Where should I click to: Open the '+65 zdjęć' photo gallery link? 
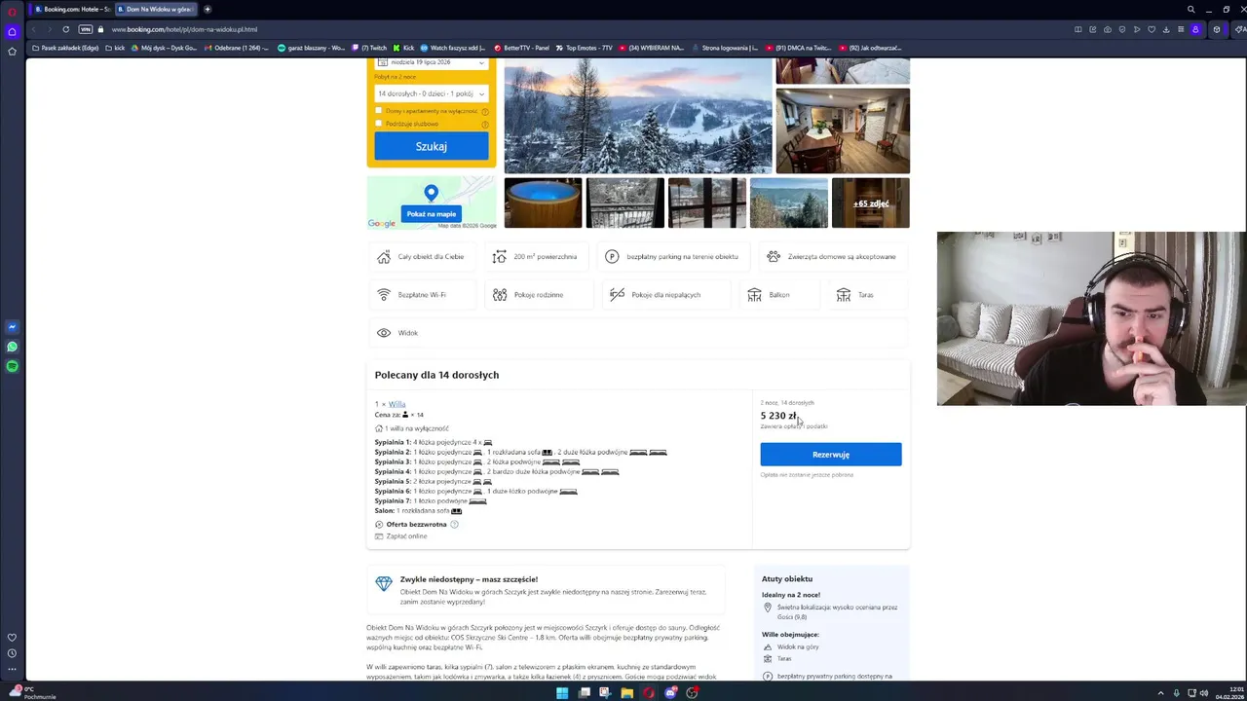click(871, 203)
